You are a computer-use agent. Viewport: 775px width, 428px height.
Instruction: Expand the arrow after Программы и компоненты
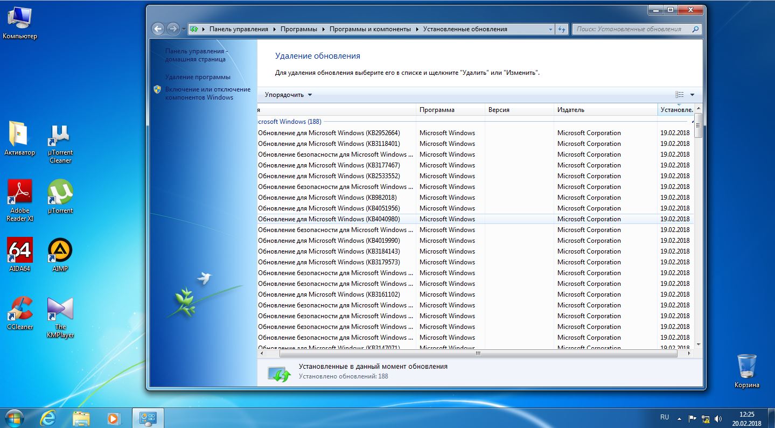(x=417, y=29)
